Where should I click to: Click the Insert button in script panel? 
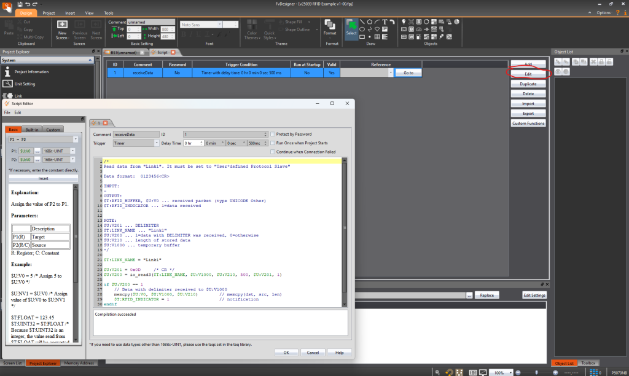(43, 178)
